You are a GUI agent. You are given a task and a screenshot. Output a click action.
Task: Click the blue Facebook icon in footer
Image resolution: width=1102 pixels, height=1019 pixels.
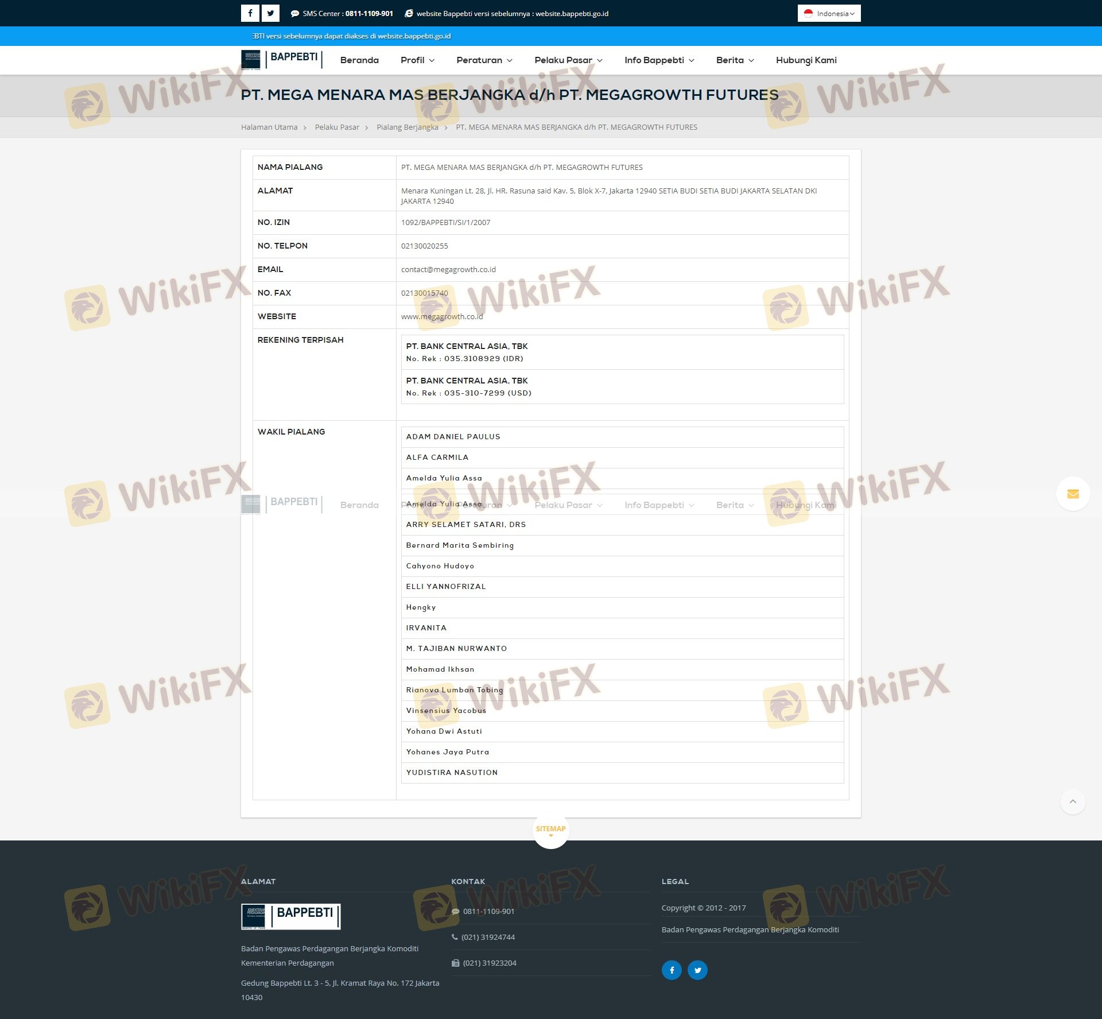coord(672,970)
